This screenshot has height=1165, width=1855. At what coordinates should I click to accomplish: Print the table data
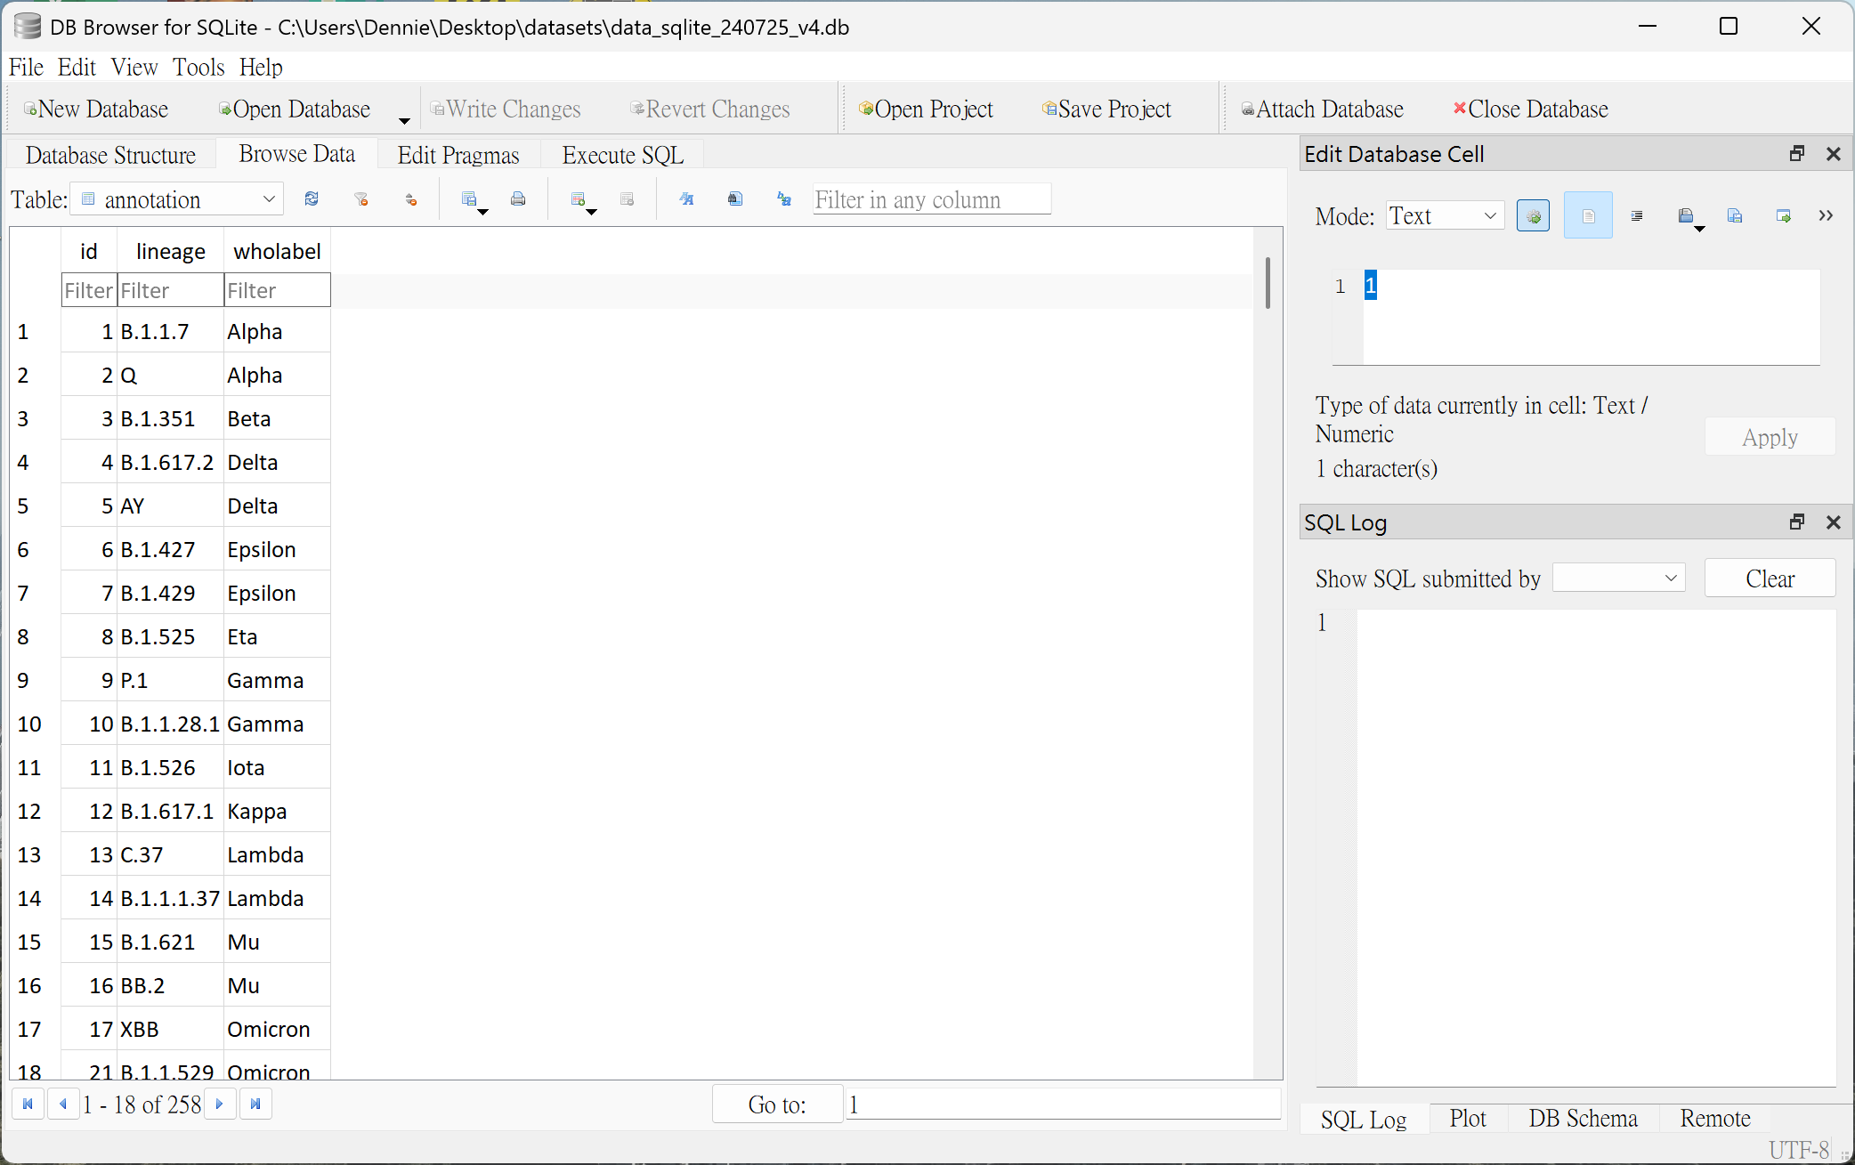pyautogui.click(x=518, y=199)
